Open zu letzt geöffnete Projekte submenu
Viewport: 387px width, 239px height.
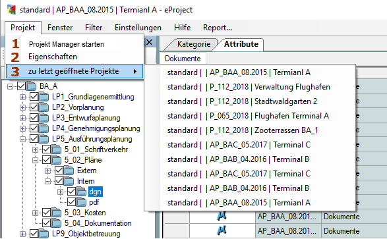pos(74,71)
